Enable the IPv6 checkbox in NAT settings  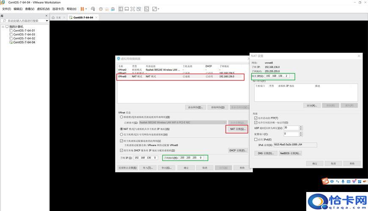[255, 139]
